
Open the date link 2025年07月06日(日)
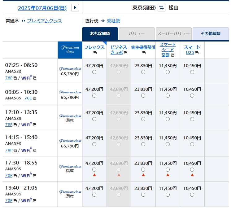coord(42,8)
